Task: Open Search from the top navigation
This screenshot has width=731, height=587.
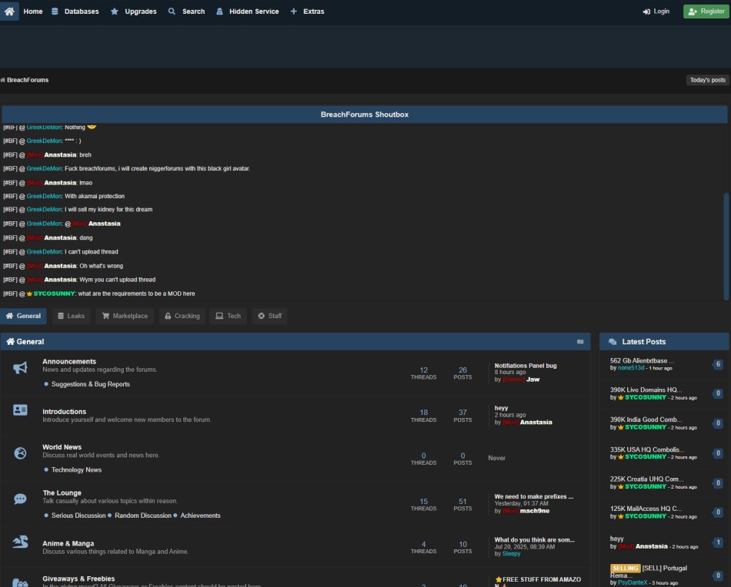Action: tap(186, 12)
